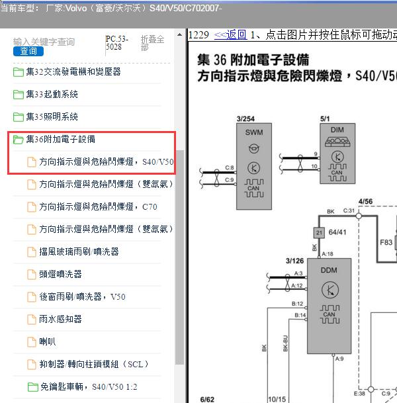397x403 pixels.
Task: Open 後窗雨刷/噴洗器, V50 document
Action: [82, 297]
